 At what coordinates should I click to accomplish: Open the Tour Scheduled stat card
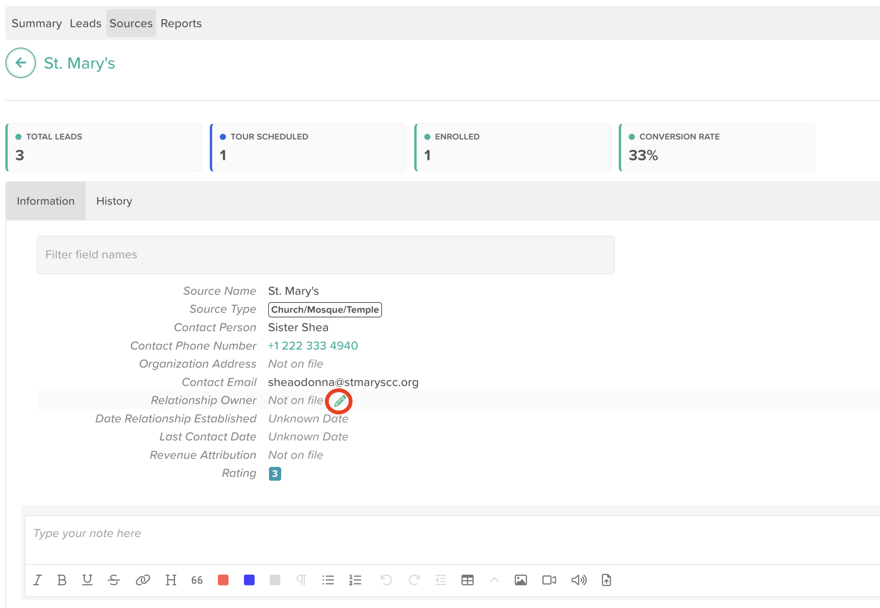click(308, 148)
